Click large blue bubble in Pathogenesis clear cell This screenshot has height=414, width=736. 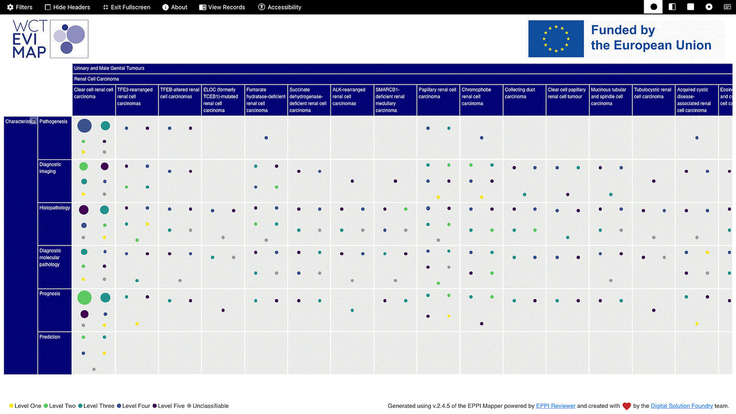point(84,126)
